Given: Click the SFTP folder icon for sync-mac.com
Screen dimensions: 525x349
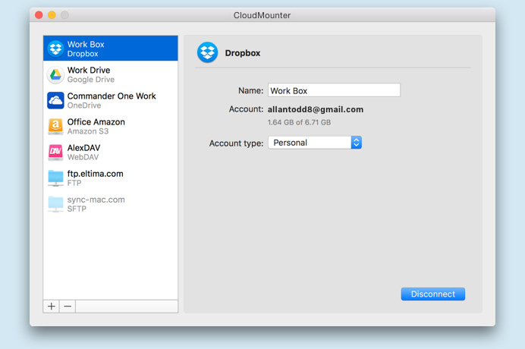Looking at the screenshot, I should (x=55, y=204).
